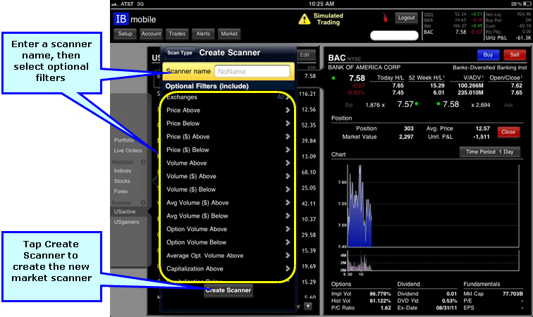Tap the battery indicator in the status bar

click(527, 4)
